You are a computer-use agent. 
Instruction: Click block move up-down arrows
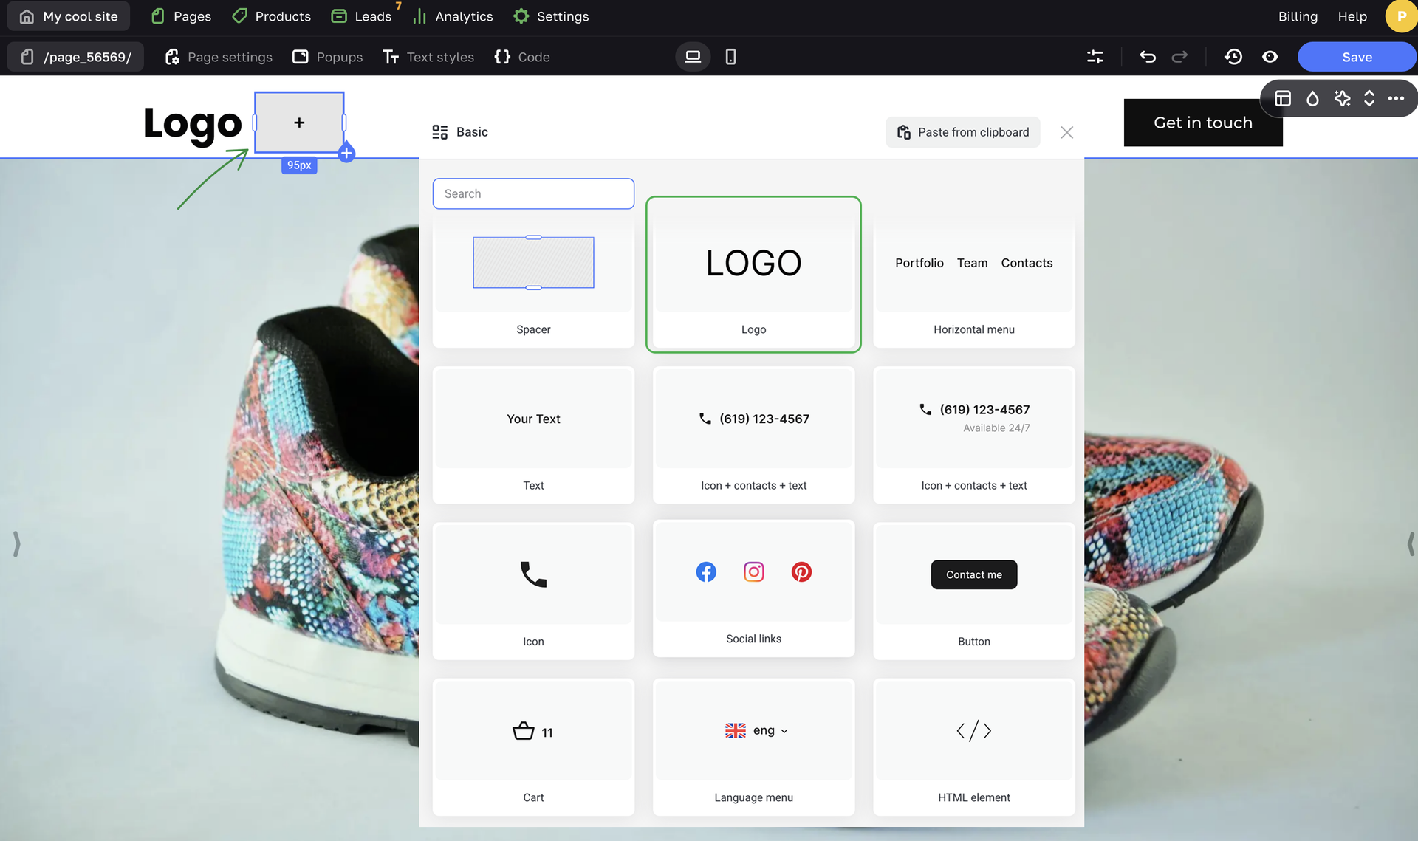point(1369,99)
